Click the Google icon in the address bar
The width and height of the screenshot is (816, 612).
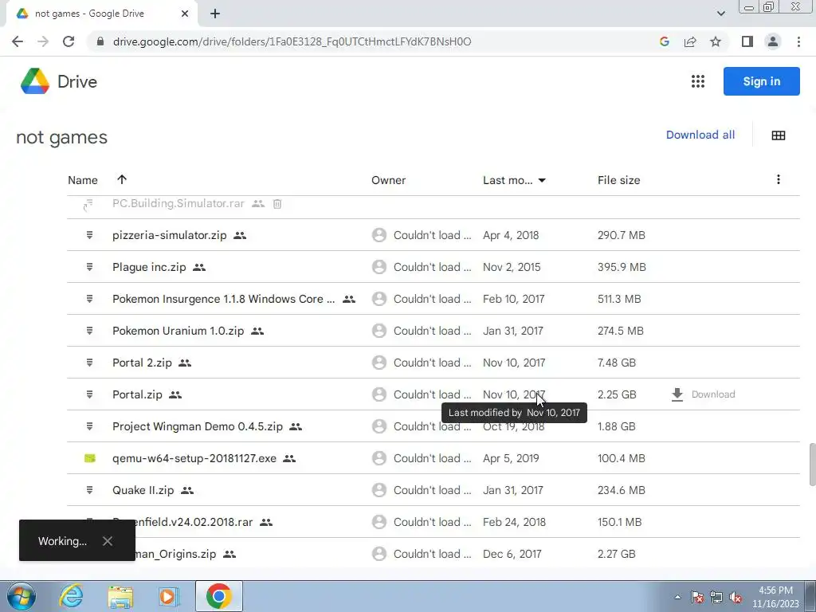coord(664,41)
